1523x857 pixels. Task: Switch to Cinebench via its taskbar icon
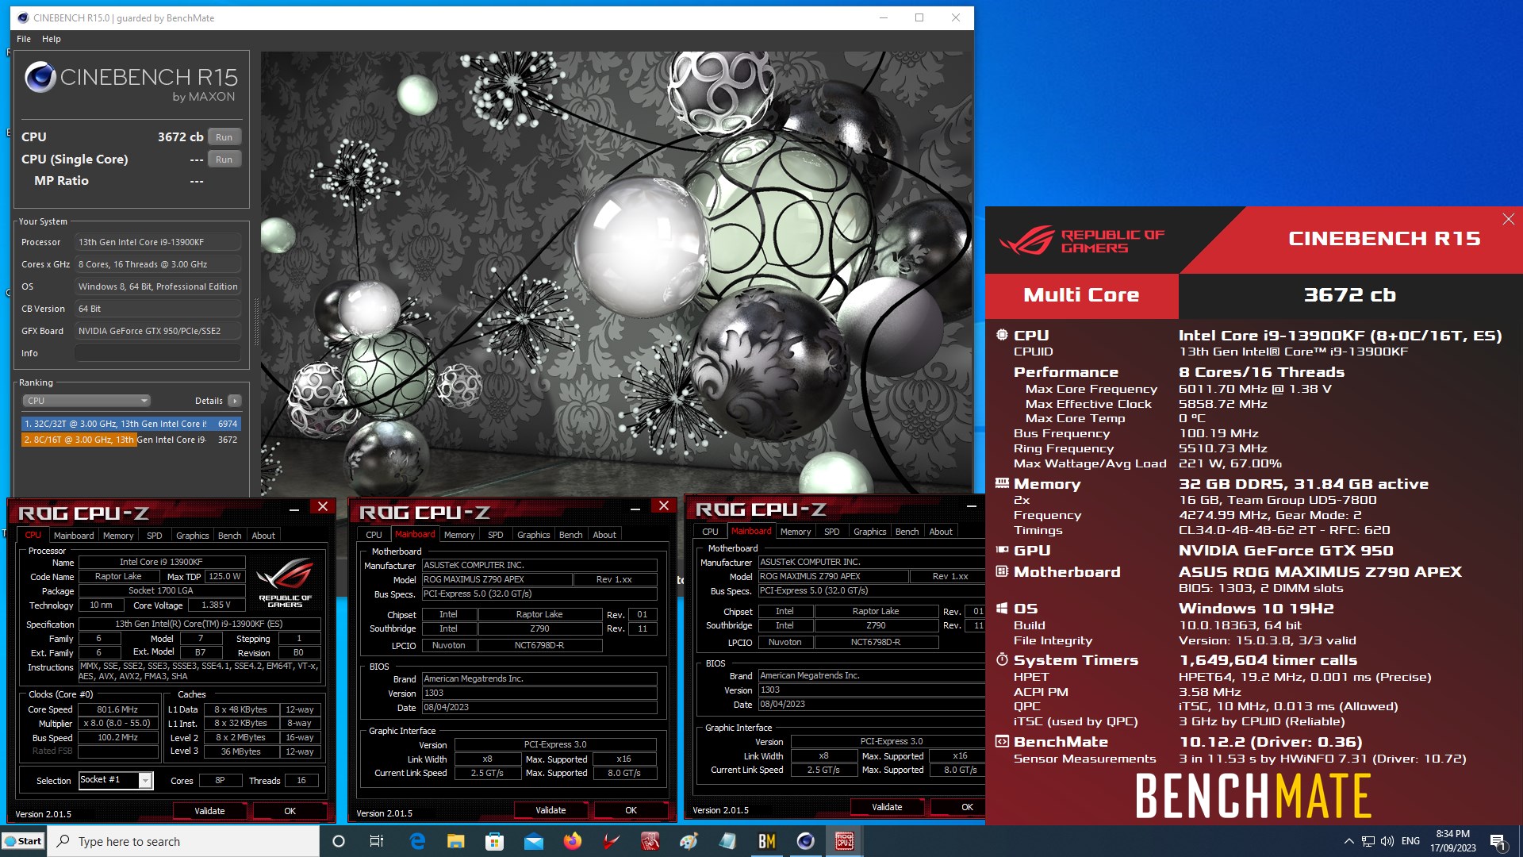(x=805, y=841)
